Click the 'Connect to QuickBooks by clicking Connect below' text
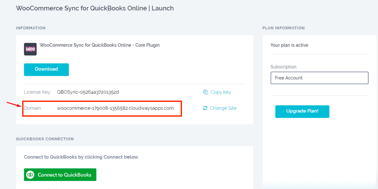The height and width of the screenshot is (189, 378). [81, 157]
